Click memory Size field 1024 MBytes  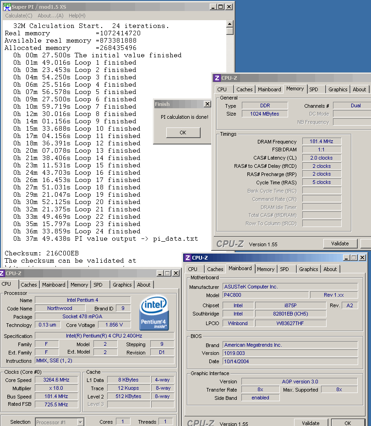tap(265, 114)
